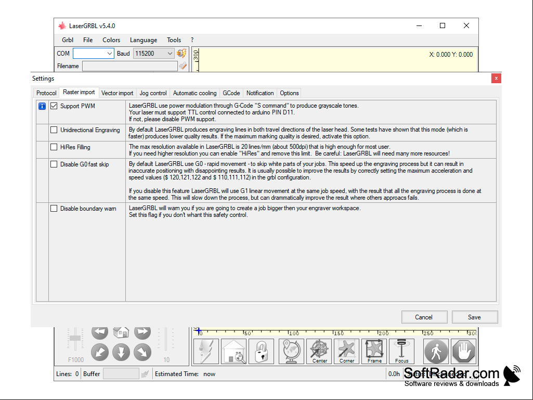Click the globe set-zero button
The image size is (533, 400).
tap(291, 351)
